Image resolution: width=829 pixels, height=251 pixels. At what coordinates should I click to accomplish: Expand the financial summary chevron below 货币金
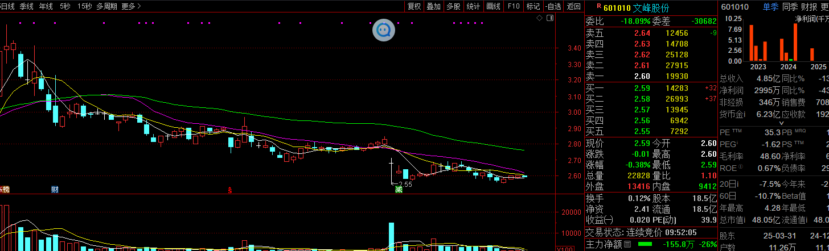coord(781,123)
